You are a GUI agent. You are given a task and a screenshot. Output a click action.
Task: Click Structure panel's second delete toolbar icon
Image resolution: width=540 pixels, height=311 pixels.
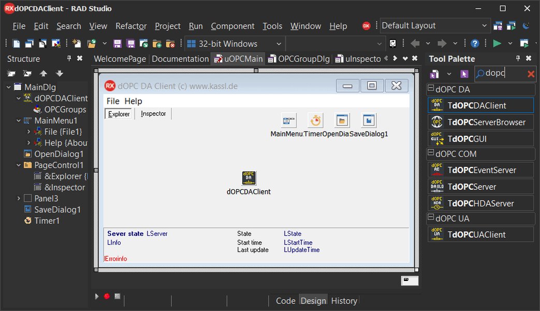point(27,74)
